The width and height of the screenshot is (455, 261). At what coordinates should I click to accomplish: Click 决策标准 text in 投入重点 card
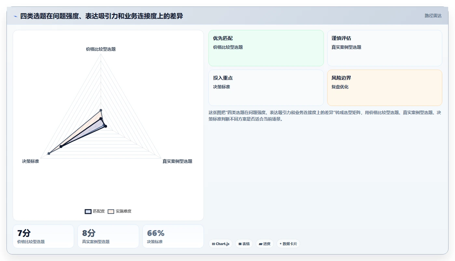click(x=221, y=87)
